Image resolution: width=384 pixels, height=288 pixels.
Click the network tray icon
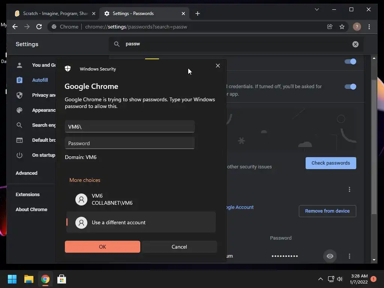coord(331,279)
